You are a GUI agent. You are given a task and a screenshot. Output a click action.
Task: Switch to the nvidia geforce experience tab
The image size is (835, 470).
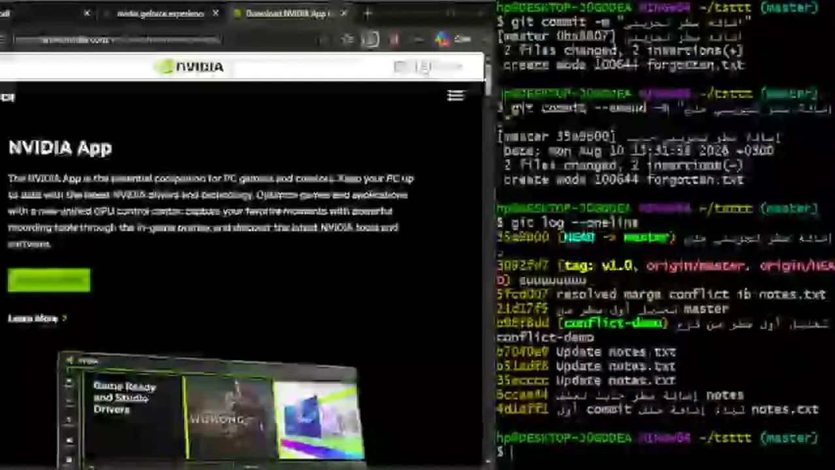pos(160,13)
